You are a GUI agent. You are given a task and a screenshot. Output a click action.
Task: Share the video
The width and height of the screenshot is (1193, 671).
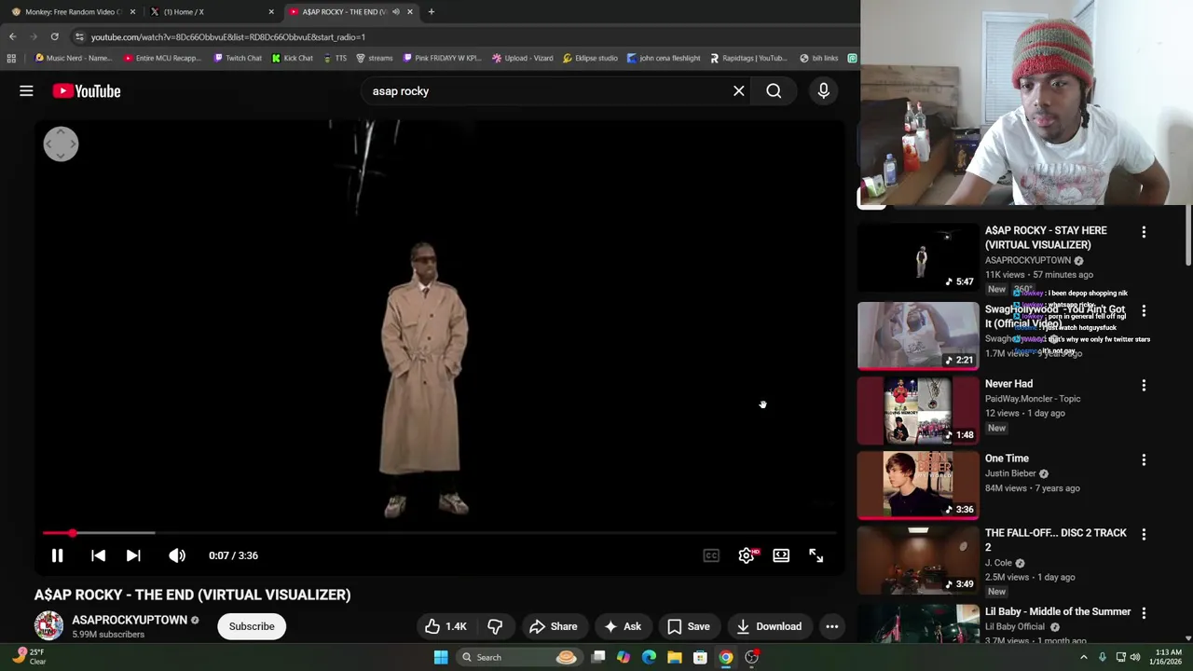click(554, 626)
